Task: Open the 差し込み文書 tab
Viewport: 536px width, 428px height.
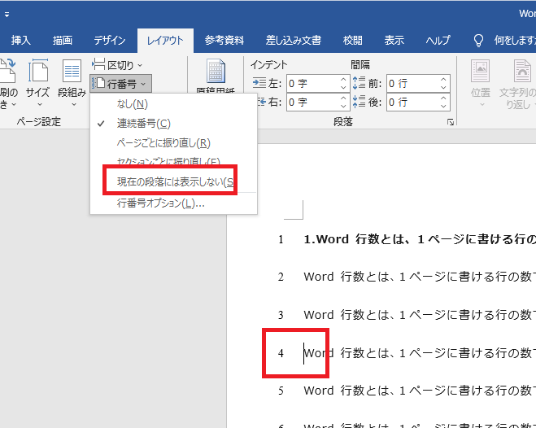Action: tap(294, 41)
